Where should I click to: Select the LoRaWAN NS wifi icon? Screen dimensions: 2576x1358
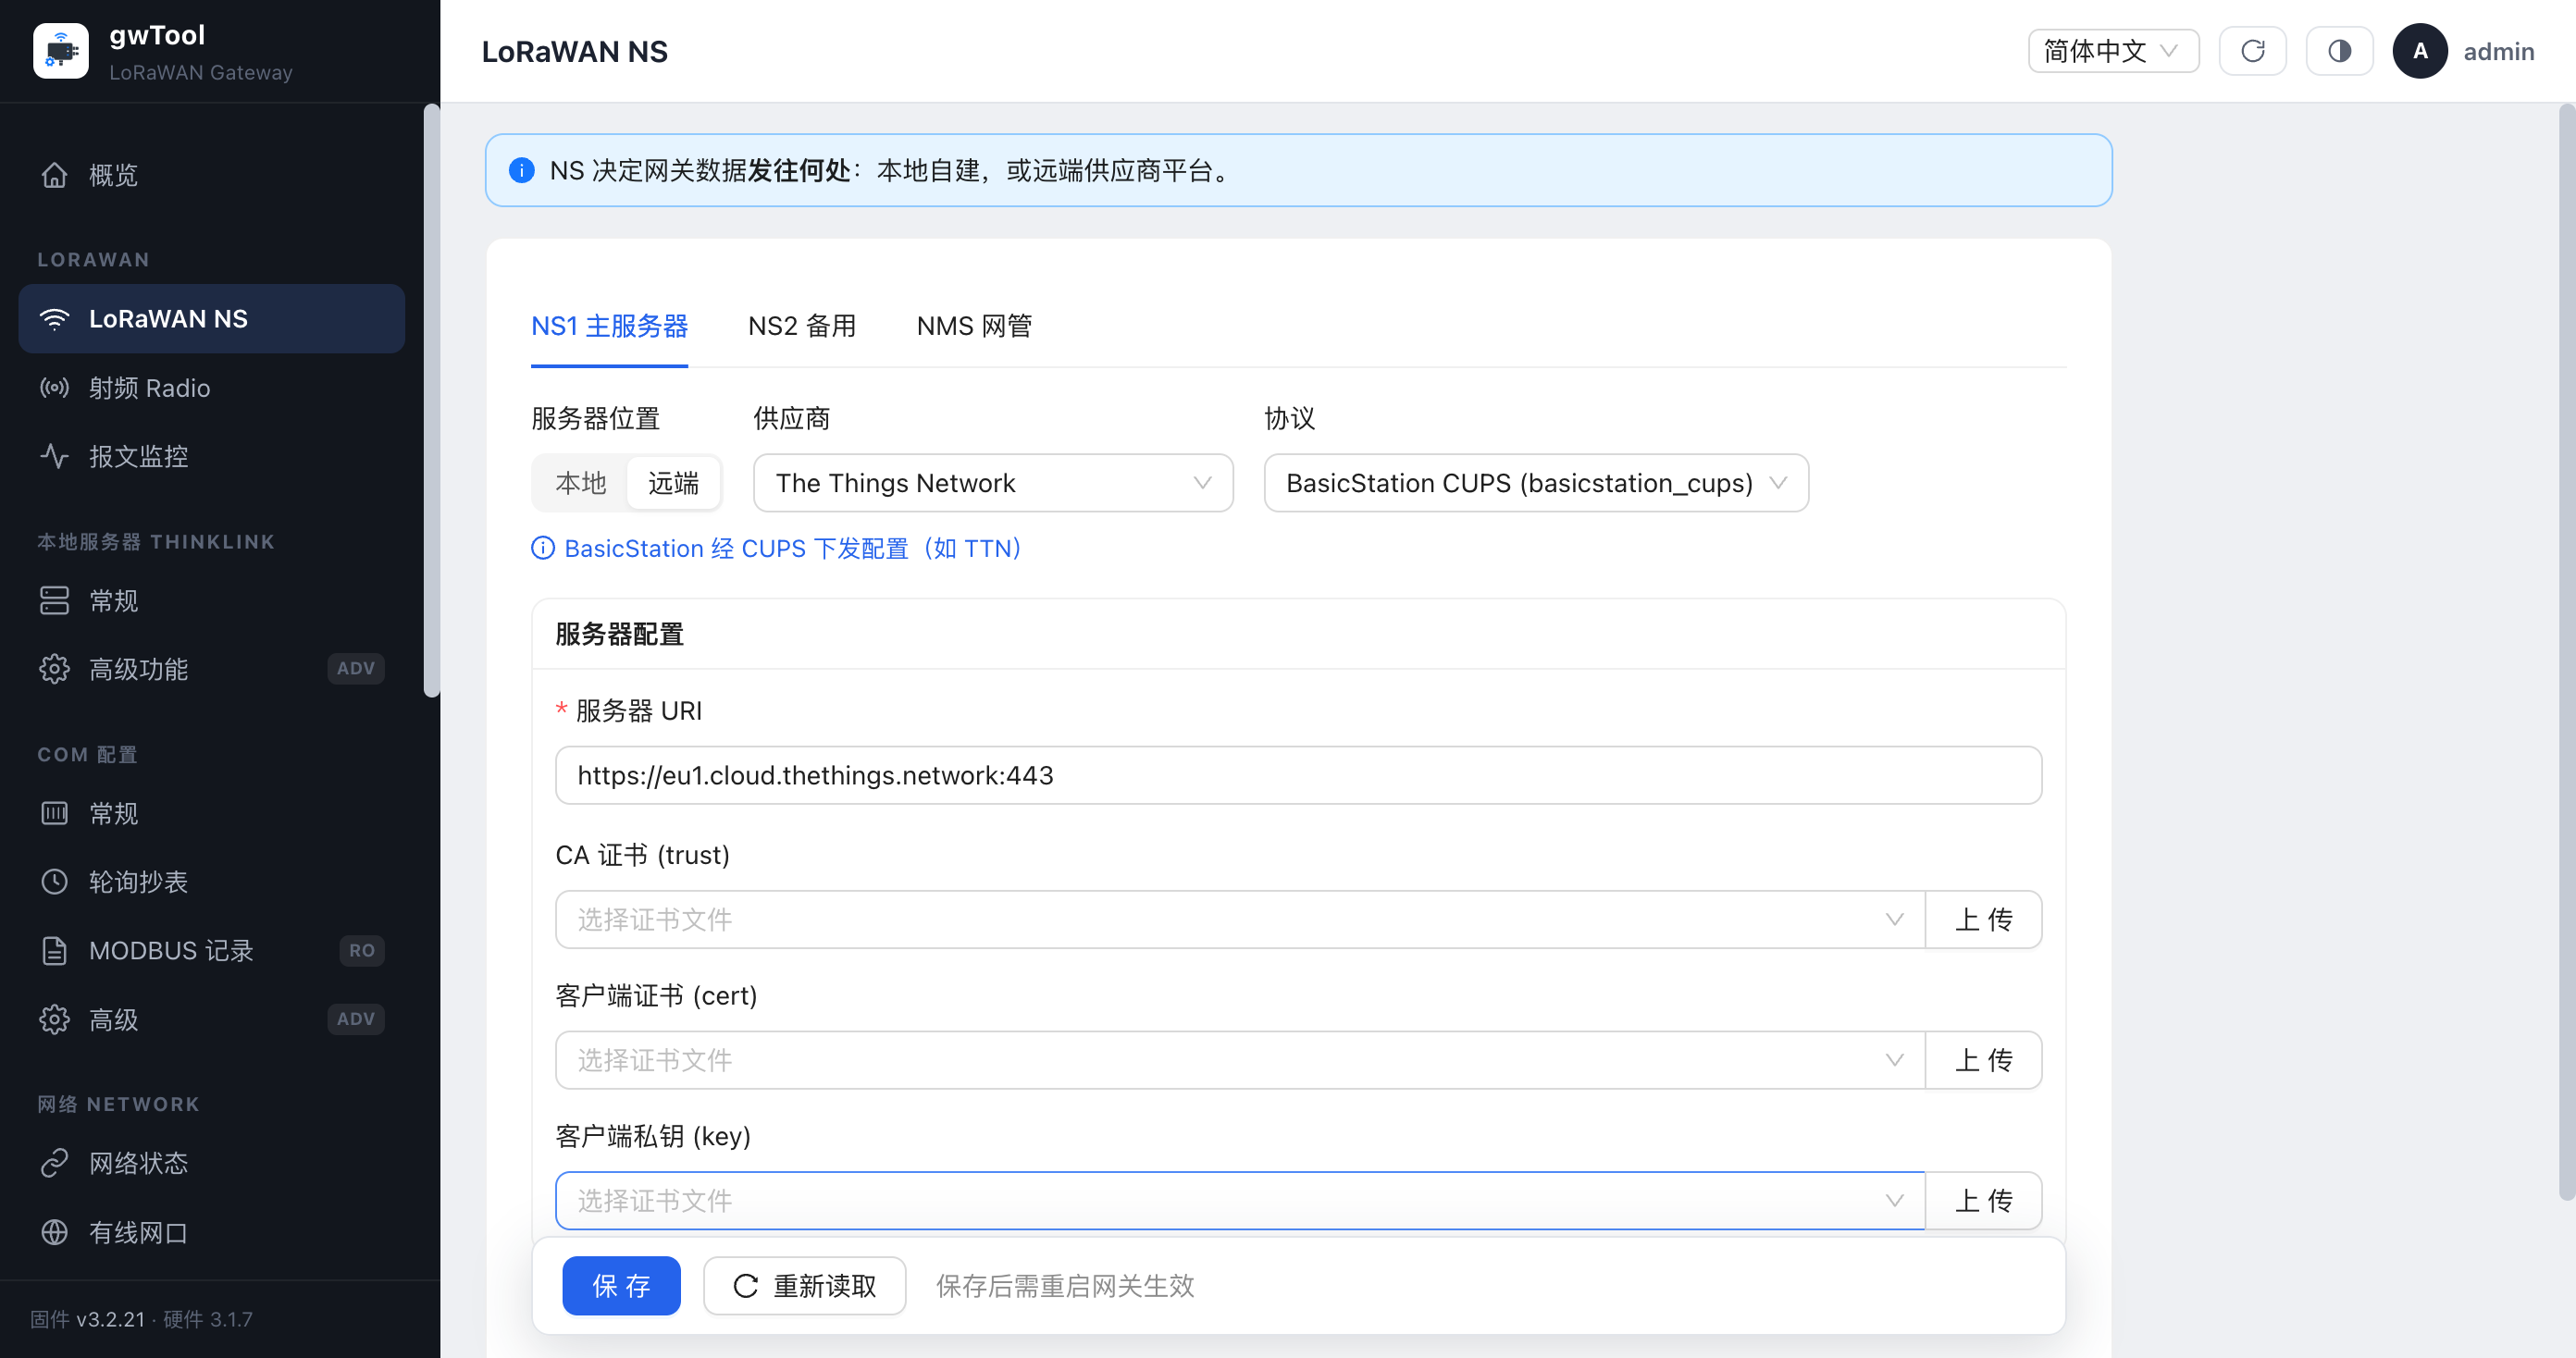(54, 318)
